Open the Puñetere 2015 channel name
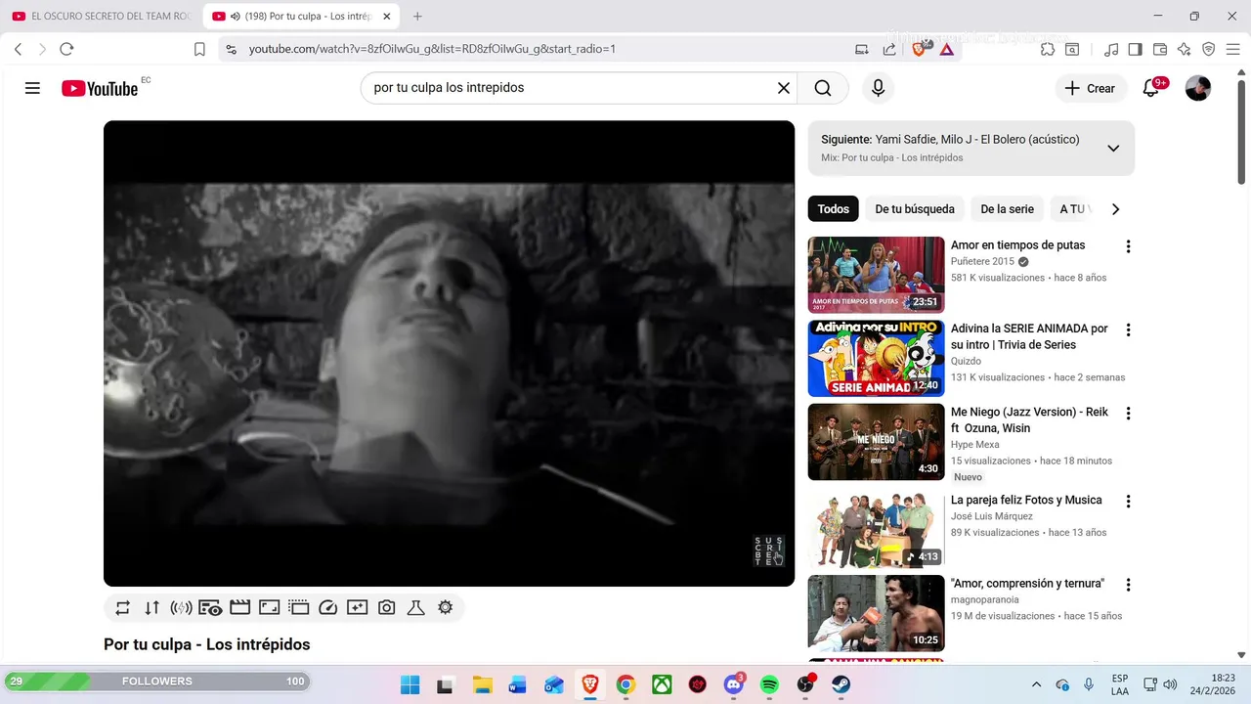The image size is (1251, 704). pos(982,261)
